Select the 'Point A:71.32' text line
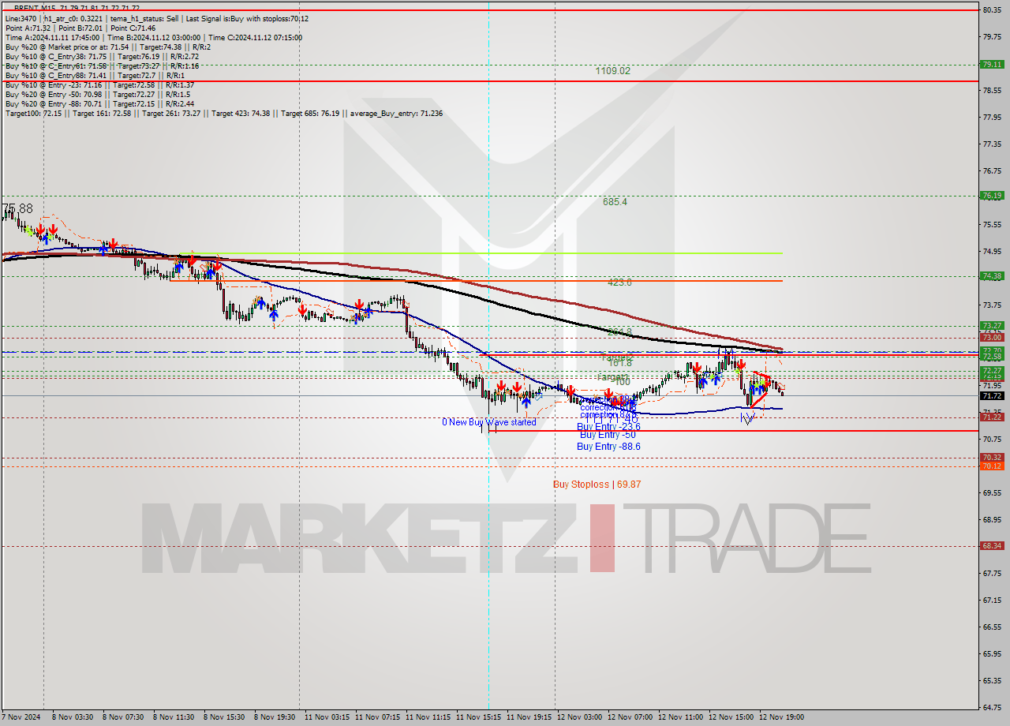 coord(80,28)
